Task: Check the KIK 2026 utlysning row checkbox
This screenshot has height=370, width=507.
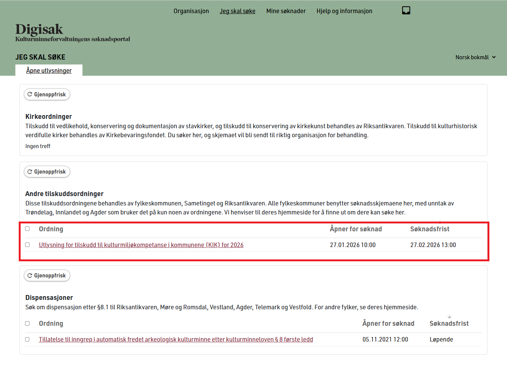Action: pyautogui.click(x=27, y=244)
